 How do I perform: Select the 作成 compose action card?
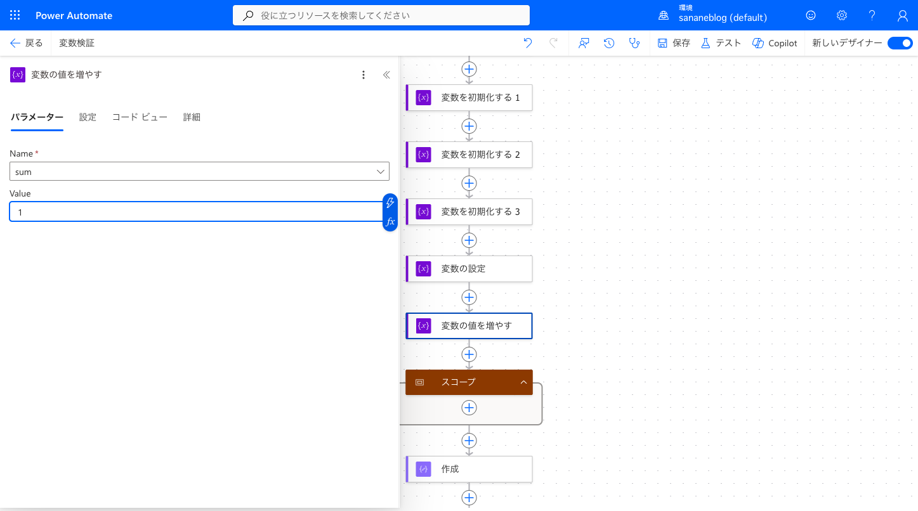click(469, 469)
